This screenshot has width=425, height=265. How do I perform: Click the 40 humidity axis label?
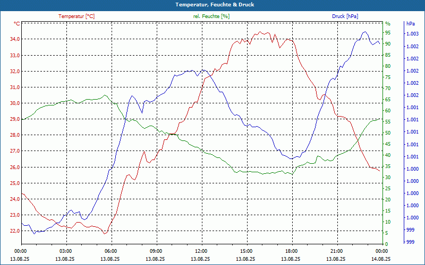pyautogui.click(x=388, y=155)
